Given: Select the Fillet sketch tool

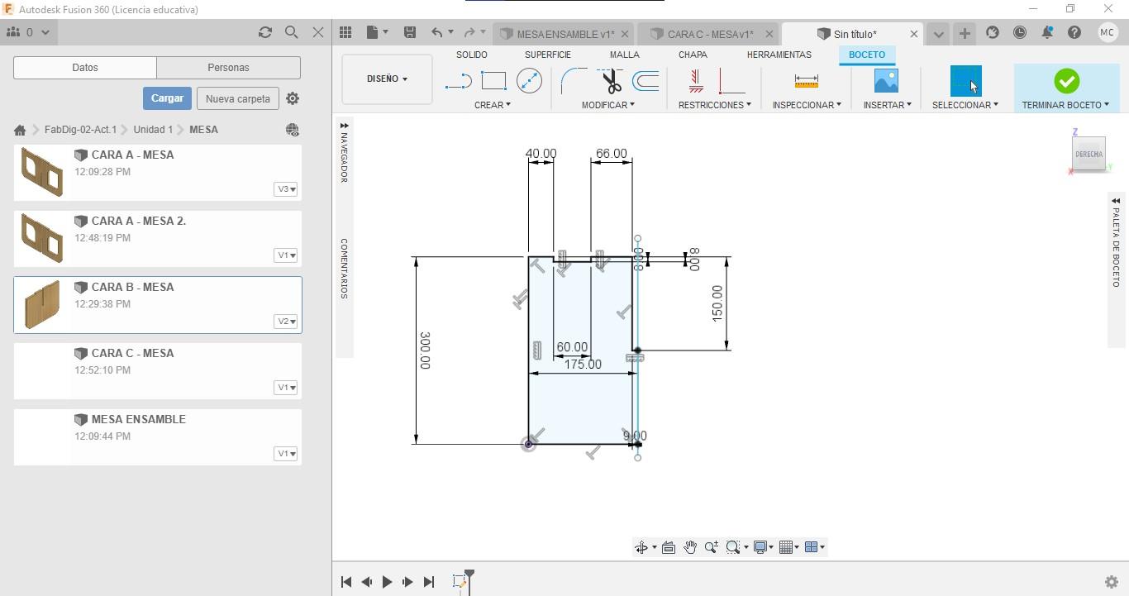Looking at the screenshot, I should coord(574,81).
